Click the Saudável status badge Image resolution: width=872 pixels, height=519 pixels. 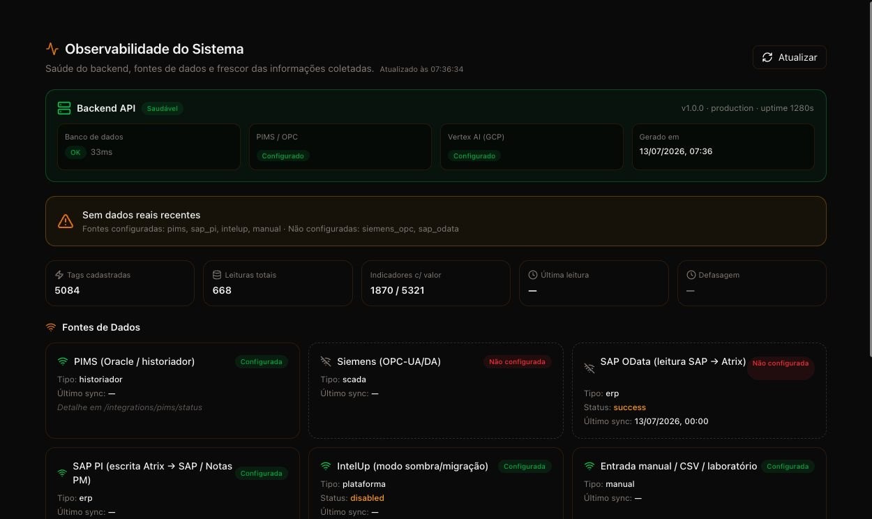[x=162, y=109]
